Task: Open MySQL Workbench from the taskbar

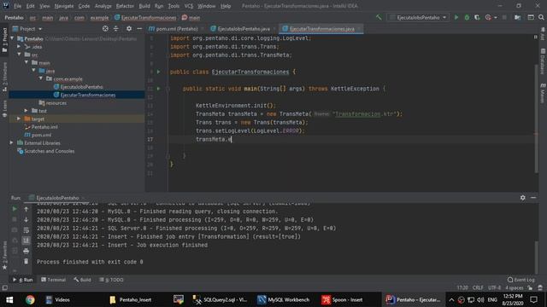Action: (x=283, y=299)
